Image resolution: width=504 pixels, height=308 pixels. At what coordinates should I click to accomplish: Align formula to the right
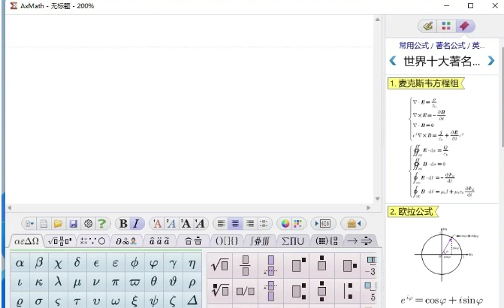(250, 223)
